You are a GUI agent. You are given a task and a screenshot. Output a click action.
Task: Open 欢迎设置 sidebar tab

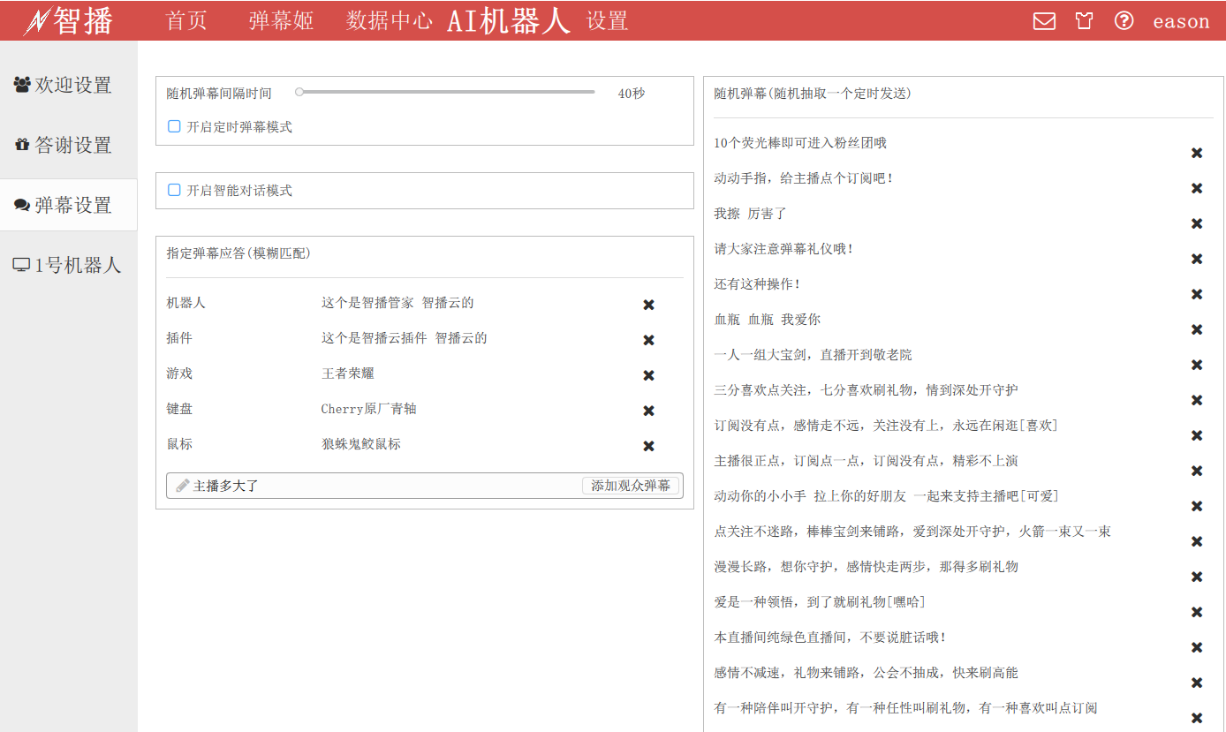pos(69,85)
